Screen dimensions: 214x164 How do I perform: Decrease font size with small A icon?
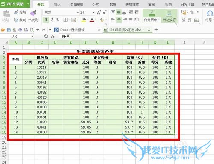point(104,12)
